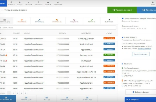
Task: Switch to the Салонов Д. engineer tab
Action: point(26,99)
